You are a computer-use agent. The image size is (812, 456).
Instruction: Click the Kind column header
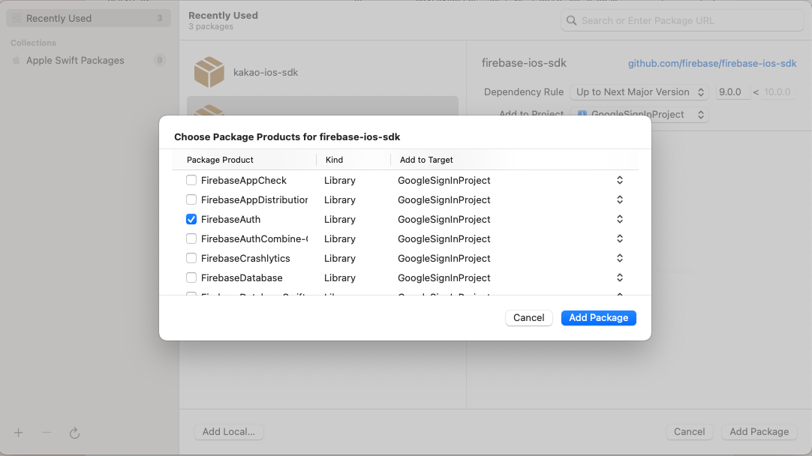point(334,160)
